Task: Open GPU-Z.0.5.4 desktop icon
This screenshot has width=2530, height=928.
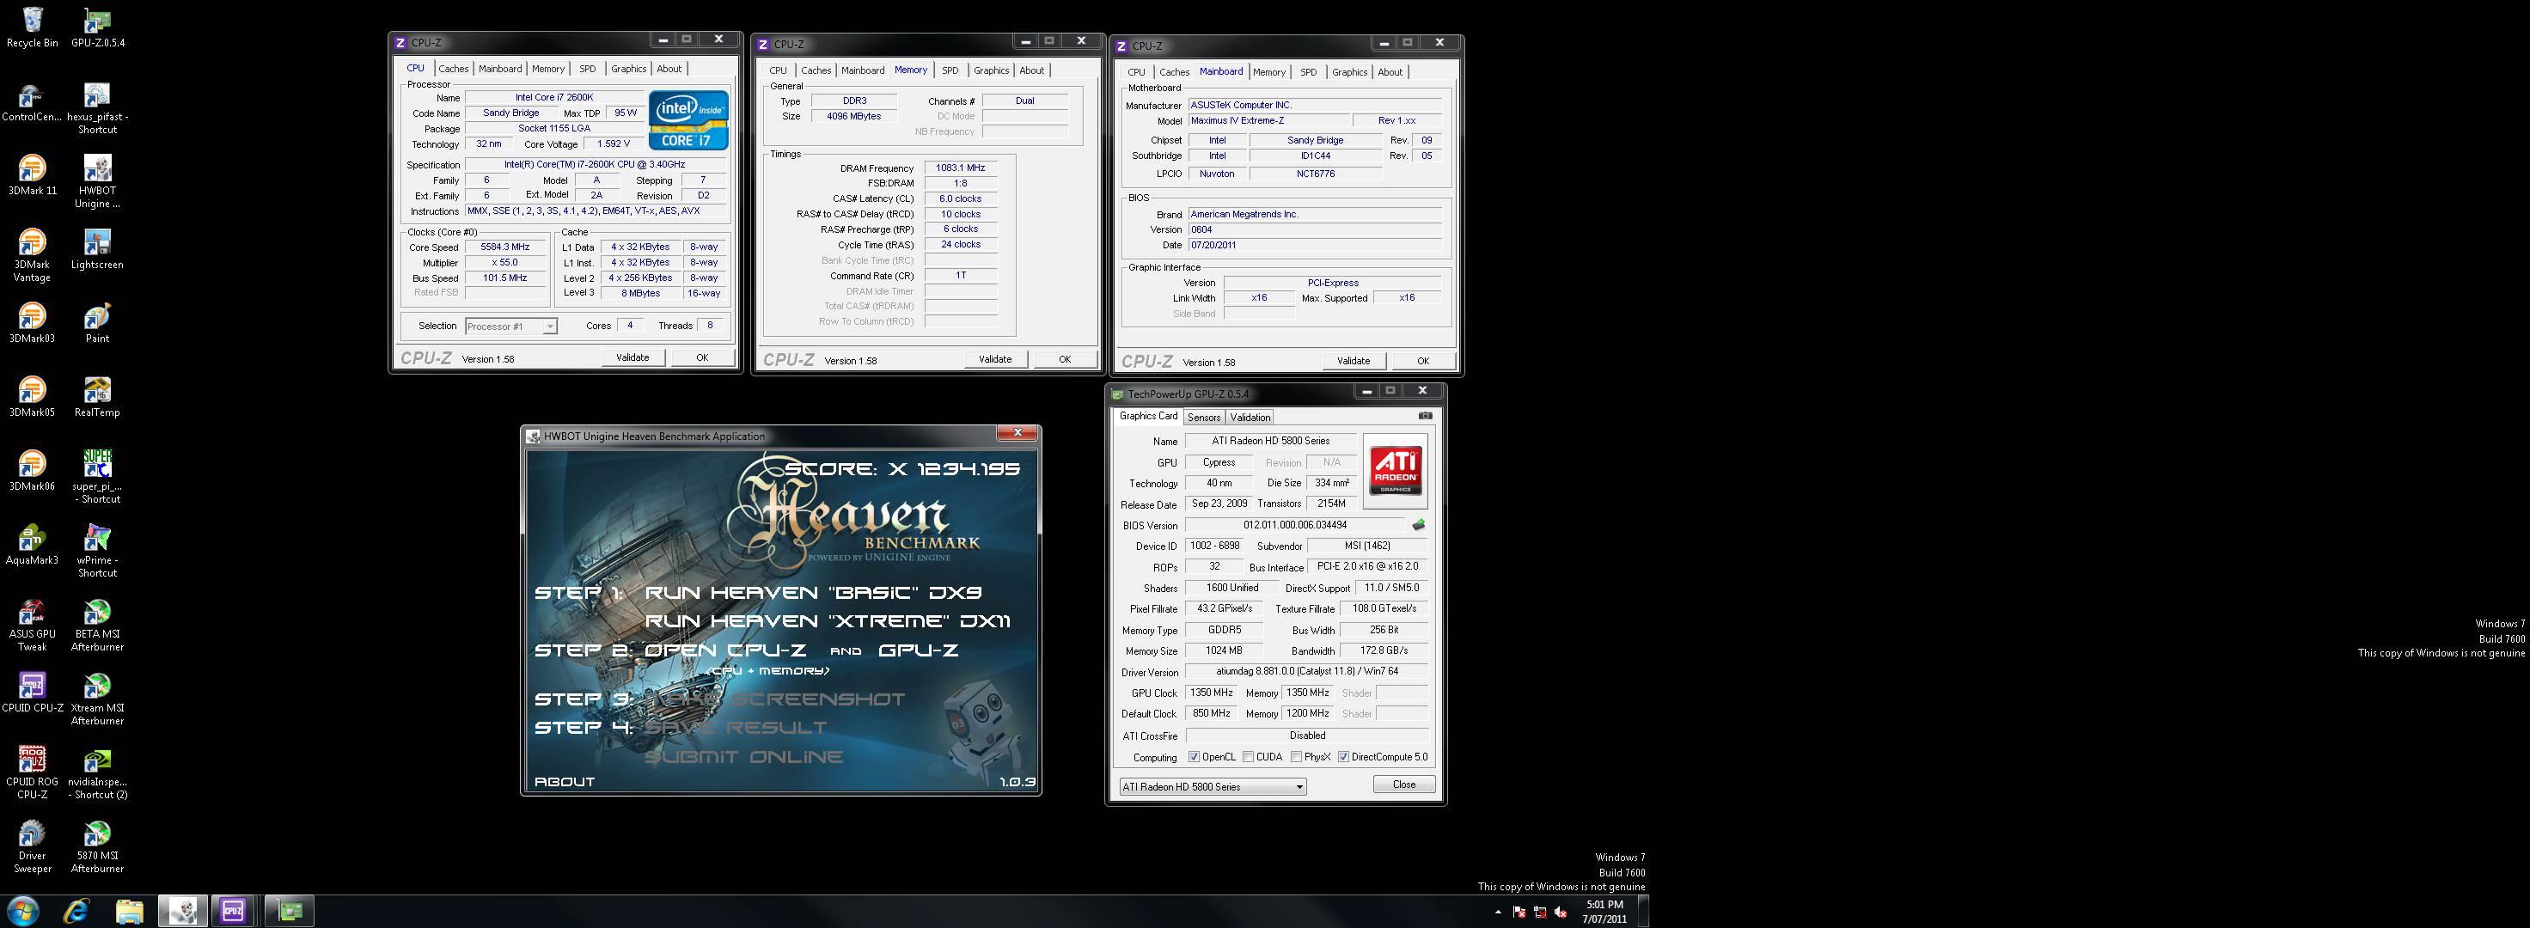Action: [97, 27]
